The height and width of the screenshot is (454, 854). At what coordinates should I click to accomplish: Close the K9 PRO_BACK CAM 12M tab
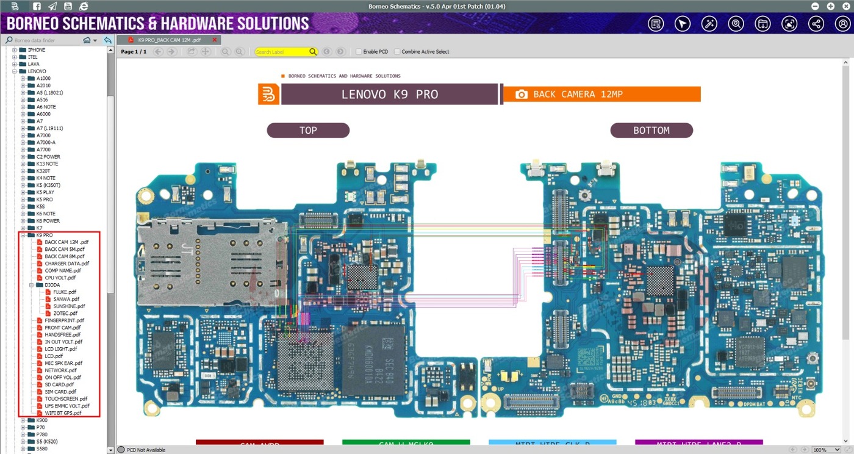[x=214, y=40]
